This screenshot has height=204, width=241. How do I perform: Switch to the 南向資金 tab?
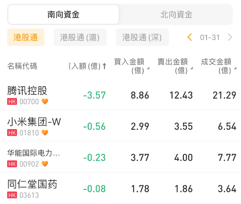pos(63,14)
